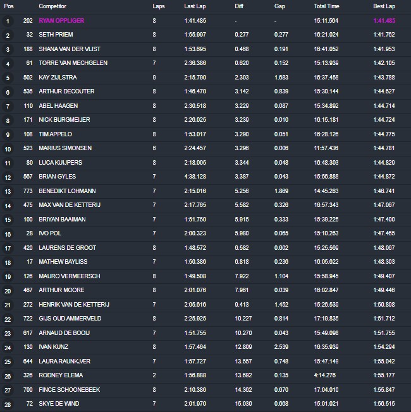
Task: Click the position 28 badge
Action: (8, 404)
